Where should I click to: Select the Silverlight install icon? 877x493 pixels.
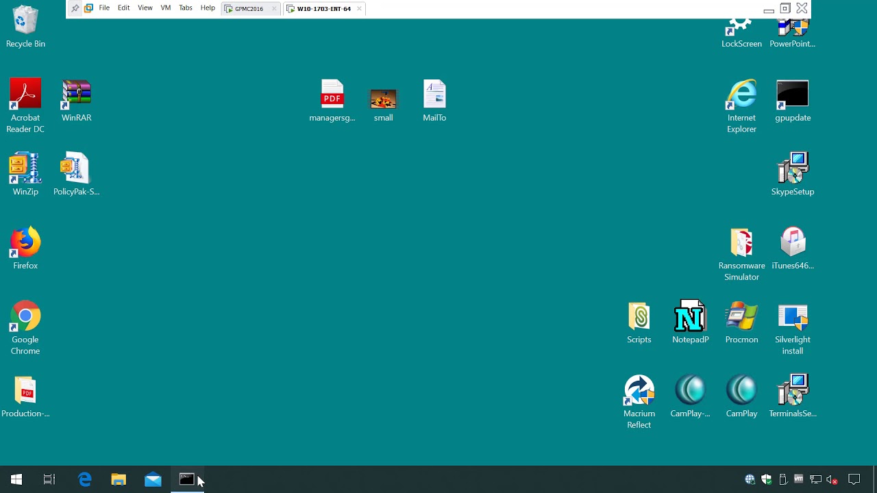793,328
